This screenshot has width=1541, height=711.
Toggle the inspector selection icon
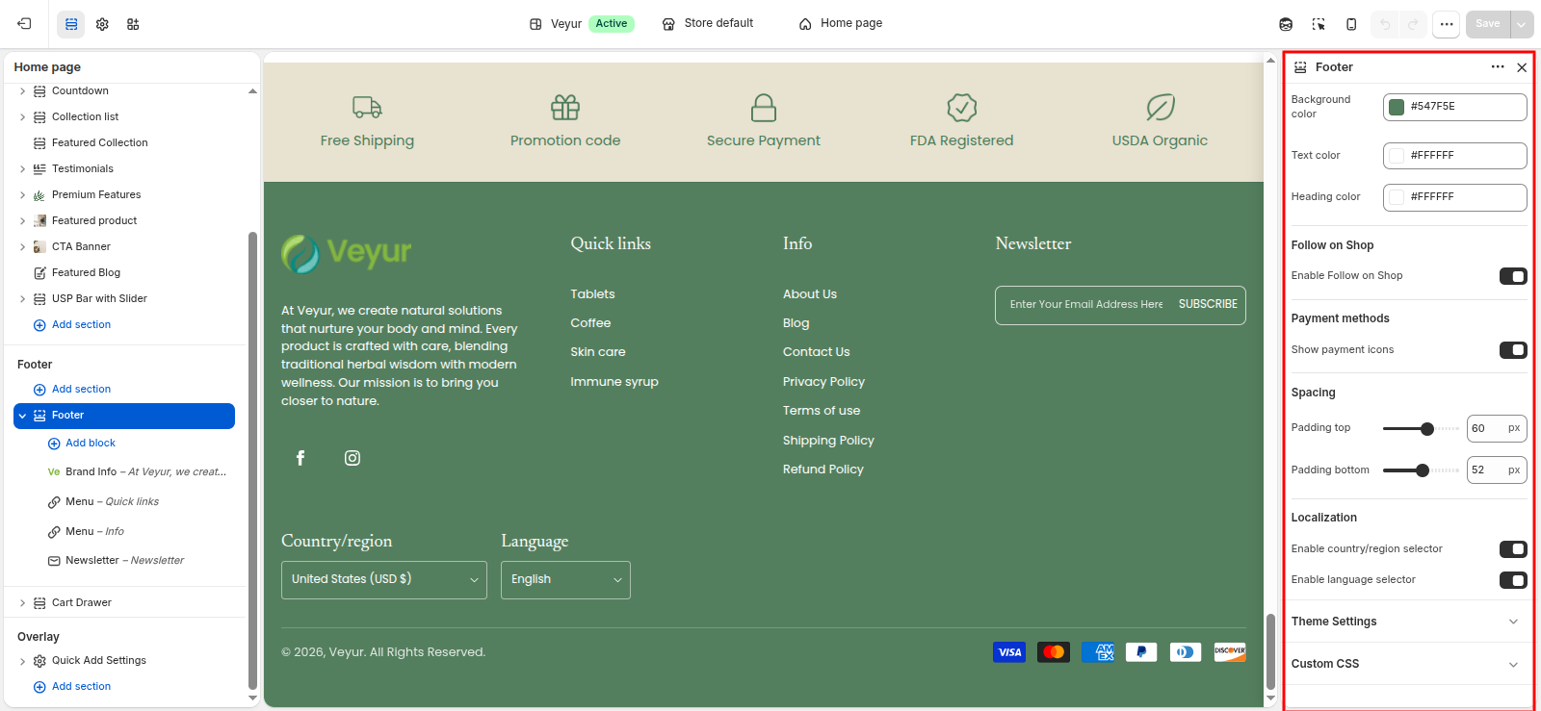coord(1319,24)
